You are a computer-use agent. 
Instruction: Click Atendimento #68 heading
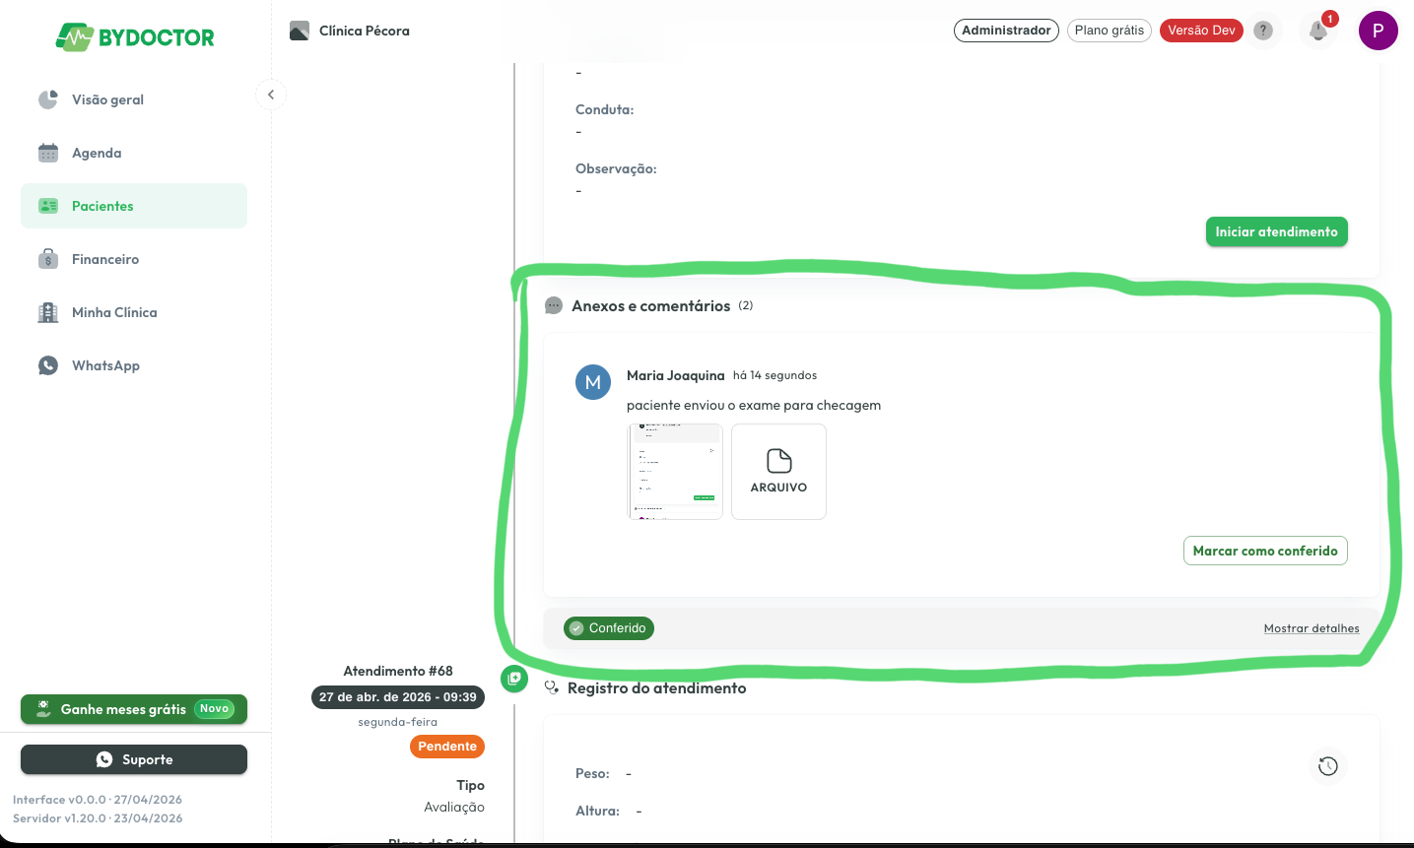[398, 671]
